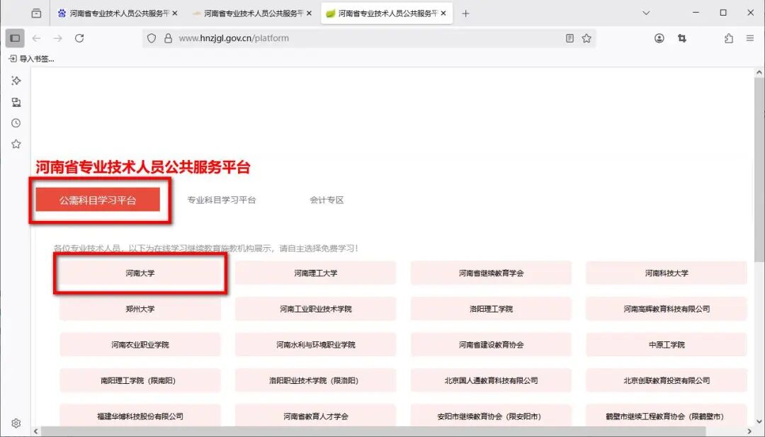Open synced tabs in sidebar

pos(16,102)
